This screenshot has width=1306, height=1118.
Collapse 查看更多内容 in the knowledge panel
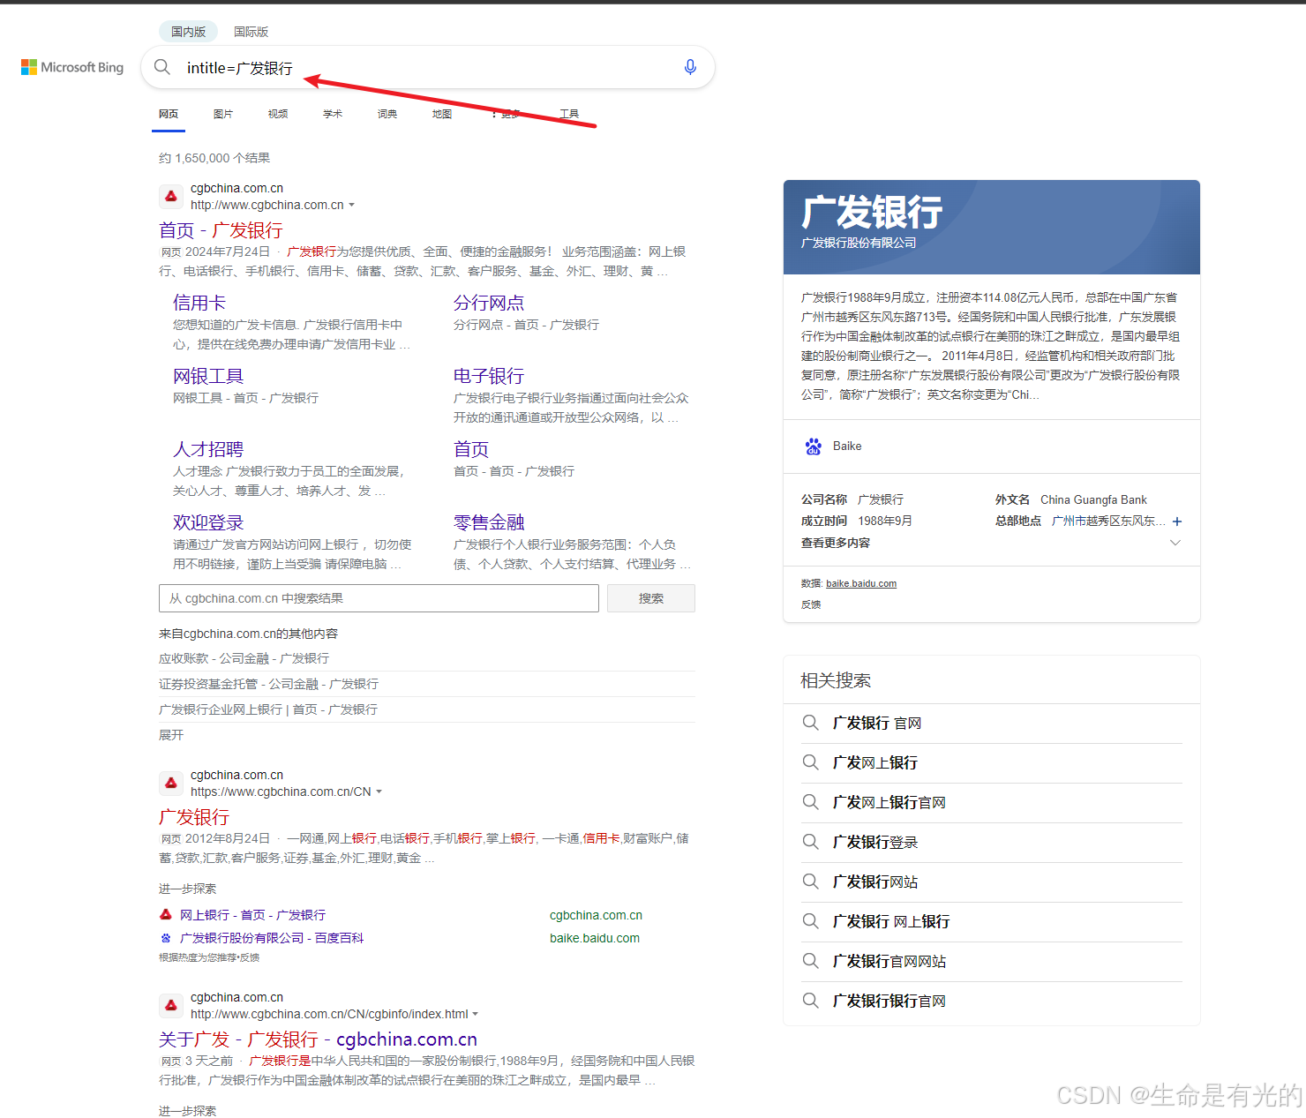pos(1175,543)
